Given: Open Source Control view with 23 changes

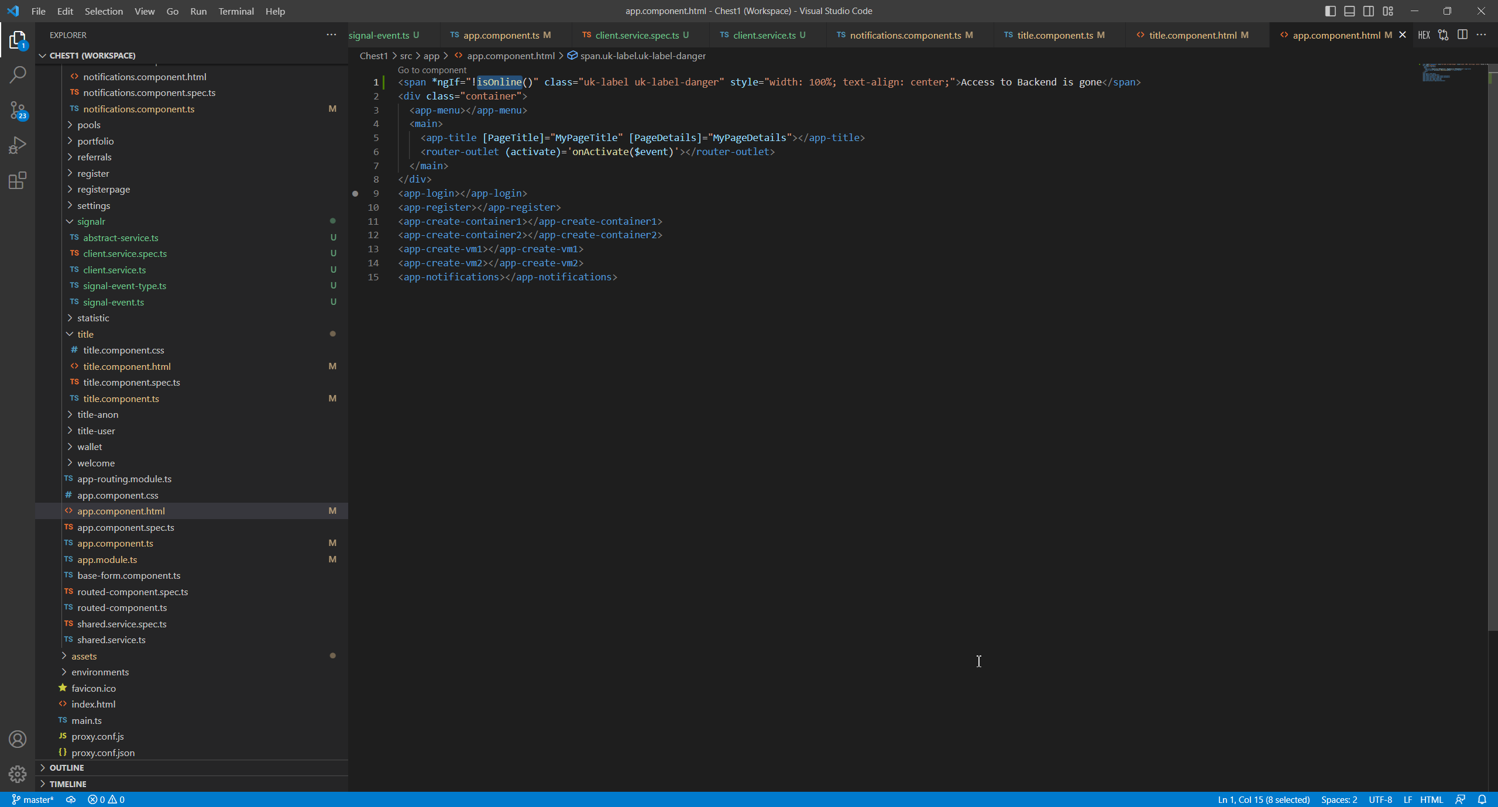Looking at the screenshot, I should point(18,110).
